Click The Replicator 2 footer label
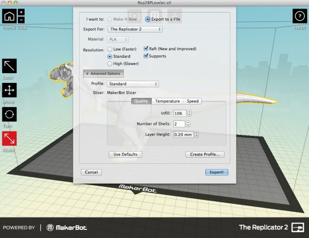Viewport: 309px width, 238px height. click(x=263, y=227)
